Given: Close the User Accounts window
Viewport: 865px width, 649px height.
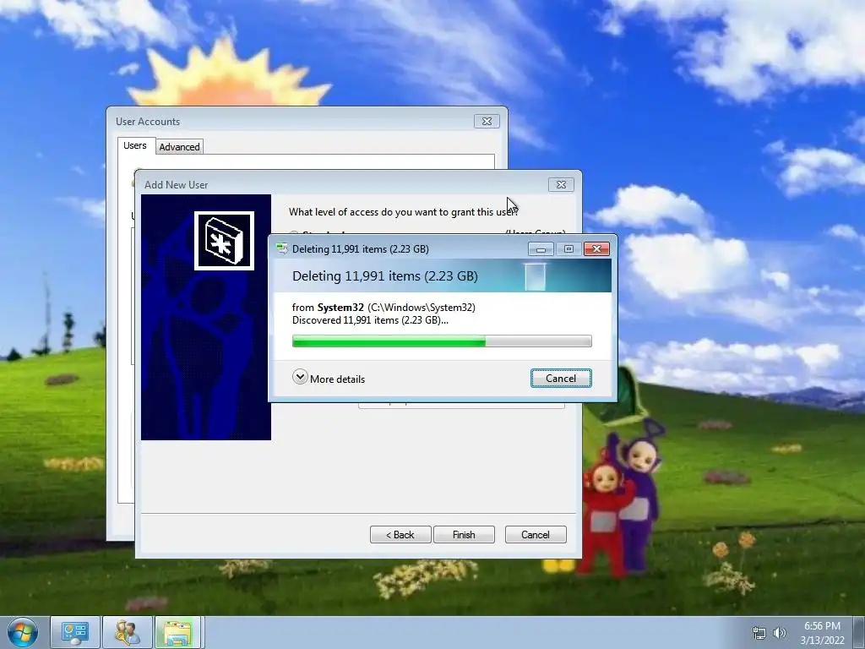Looking at the screenshot, I should pos(487,122).
